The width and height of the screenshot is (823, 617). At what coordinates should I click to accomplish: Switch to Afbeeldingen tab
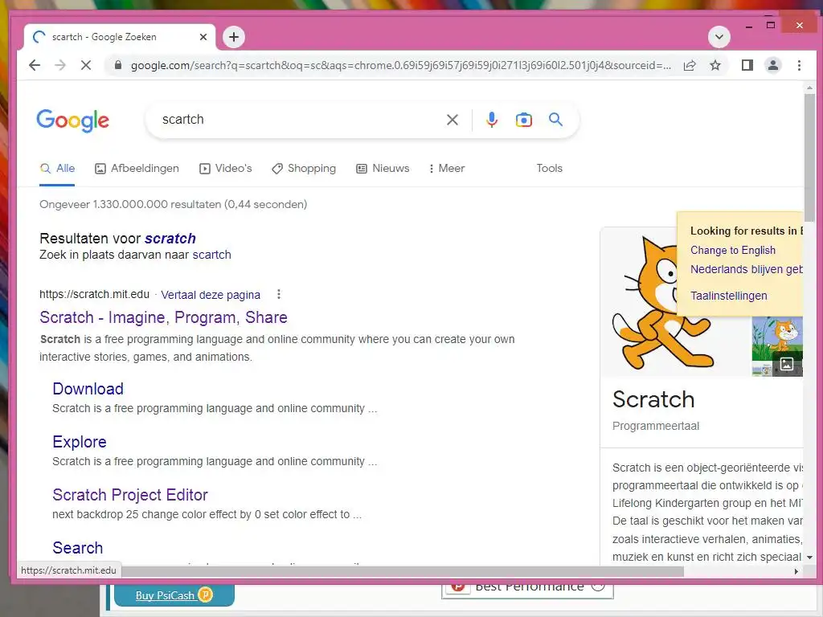tap(137, 169)
